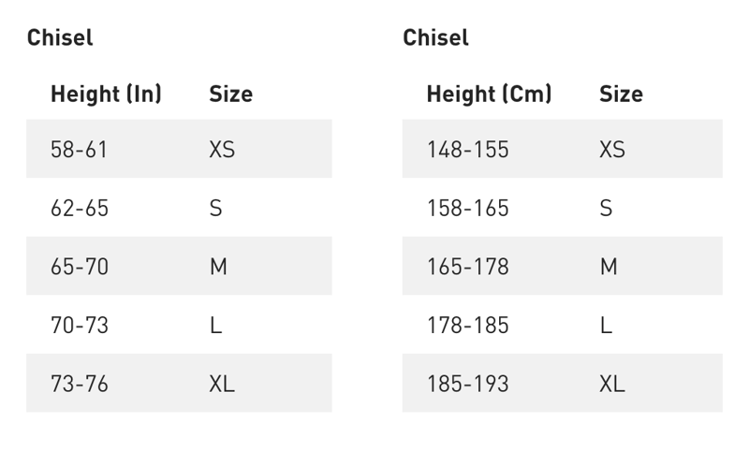This screenshot has width=749, height=451.
Task: Select the 178-185 height cell
Action: 467,326
